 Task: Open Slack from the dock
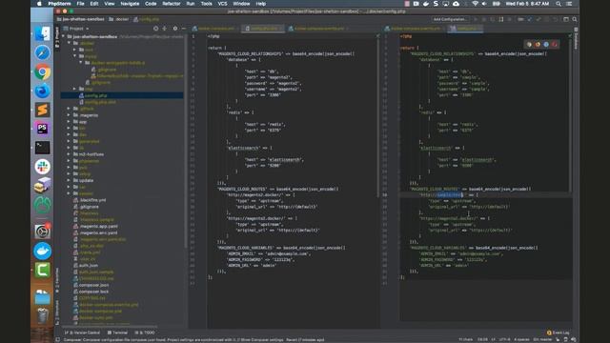pos(42,167)
